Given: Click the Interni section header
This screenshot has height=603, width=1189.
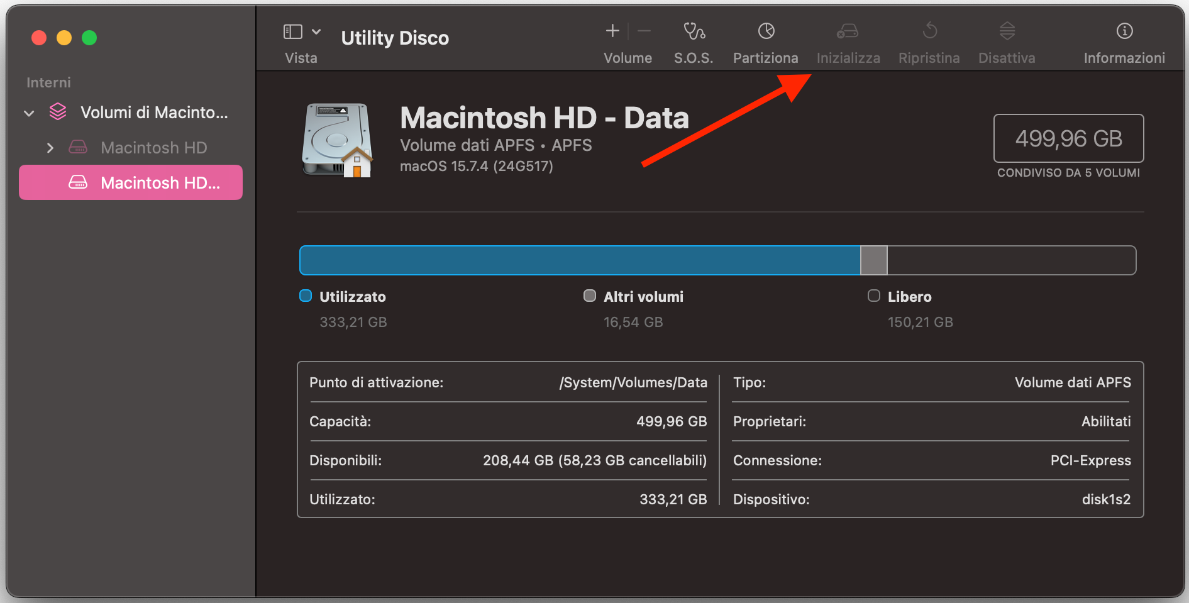Looking at the screenshot, I should pyautogui.click(x=48, y=82).
